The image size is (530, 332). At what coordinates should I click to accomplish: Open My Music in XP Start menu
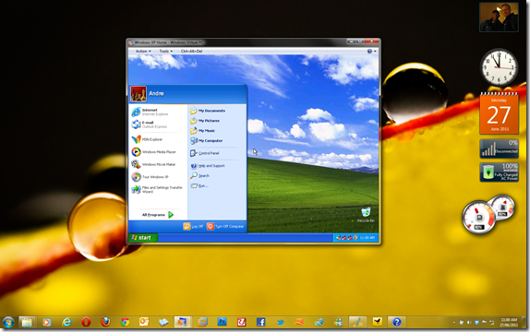(203, 131)
